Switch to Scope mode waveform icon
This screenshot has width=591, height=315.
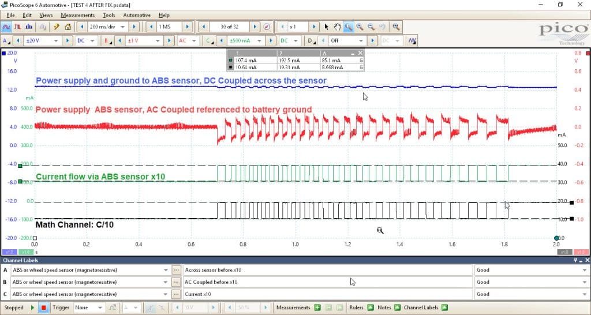point(6,27)
